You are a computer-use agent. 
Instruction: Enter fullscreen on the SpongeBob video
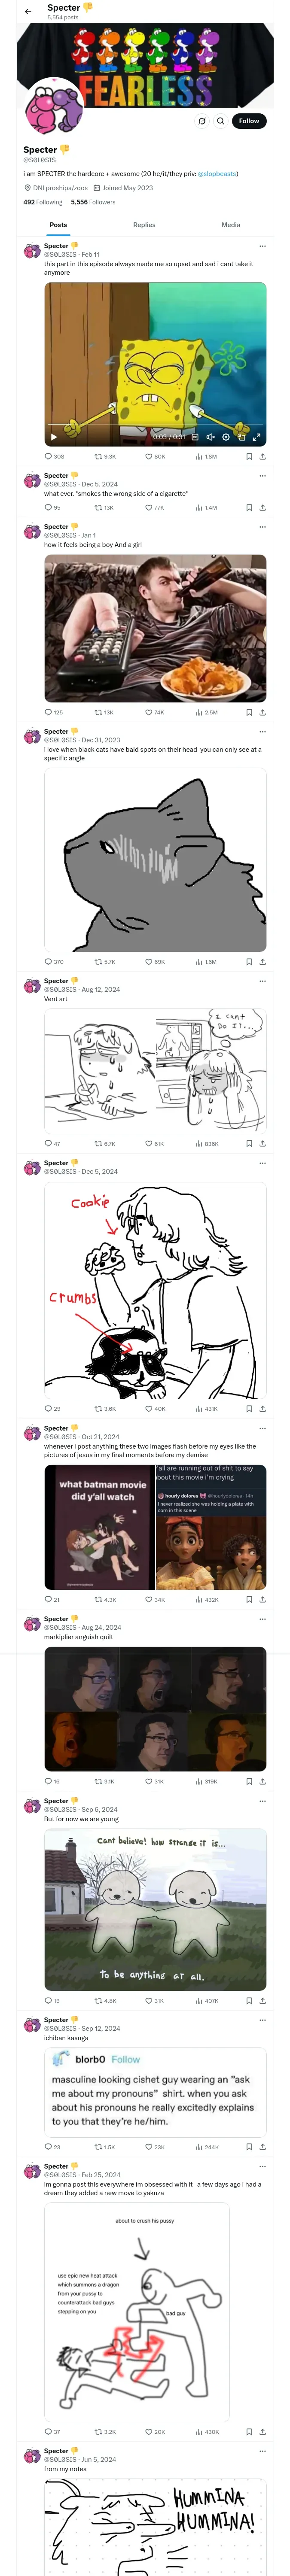pos(257,437)
